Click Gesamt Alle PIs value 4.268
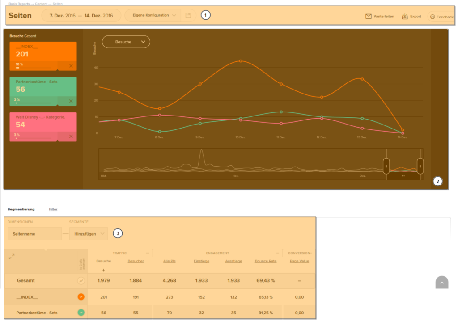Image resolution: width=458 pixels, height=322 pixels. point(170,280)
